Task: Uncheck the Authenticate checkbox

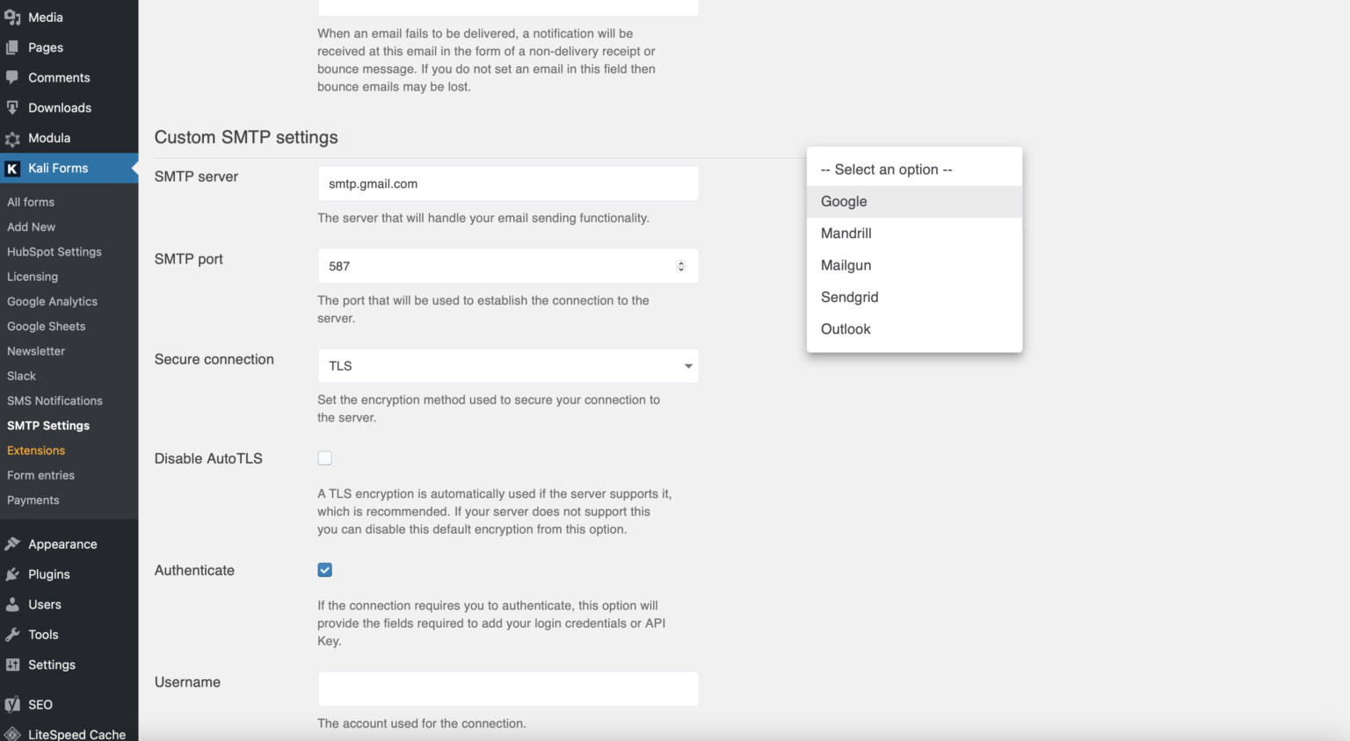Action: [325, 570]
